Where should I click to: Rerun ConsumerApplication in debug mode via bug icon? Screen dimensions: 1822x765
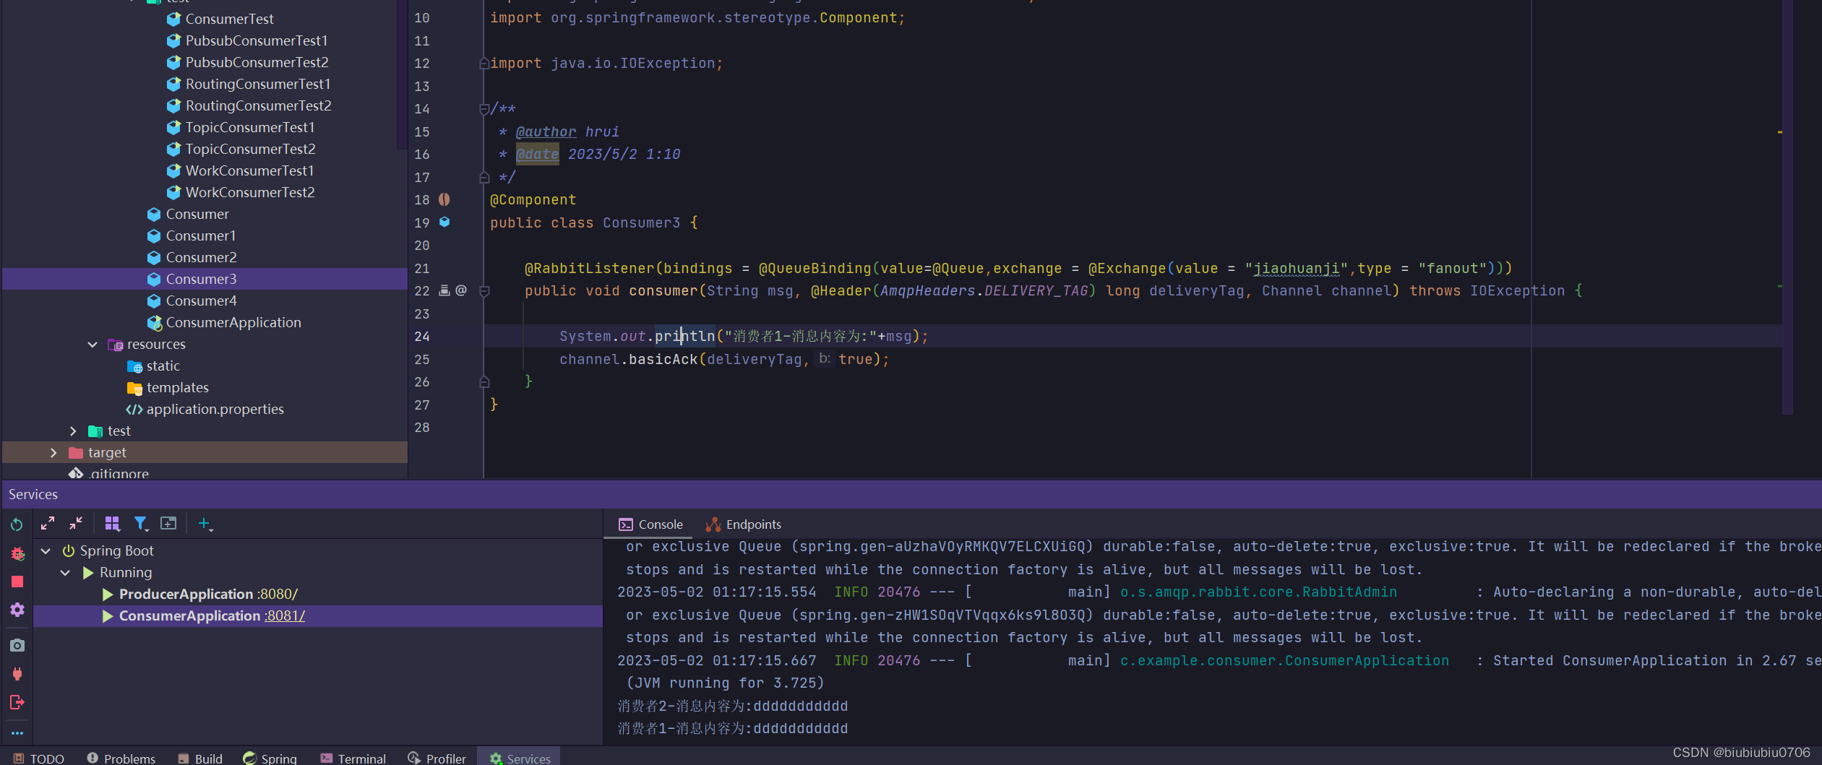tap(17, 553)
